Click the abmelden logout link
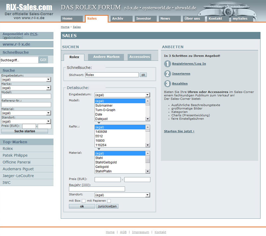Screen dimensions: 266x236 15,38
